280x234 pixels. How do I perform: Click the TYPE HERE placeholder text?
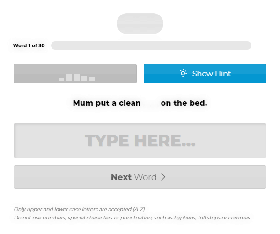pos(140,141)
